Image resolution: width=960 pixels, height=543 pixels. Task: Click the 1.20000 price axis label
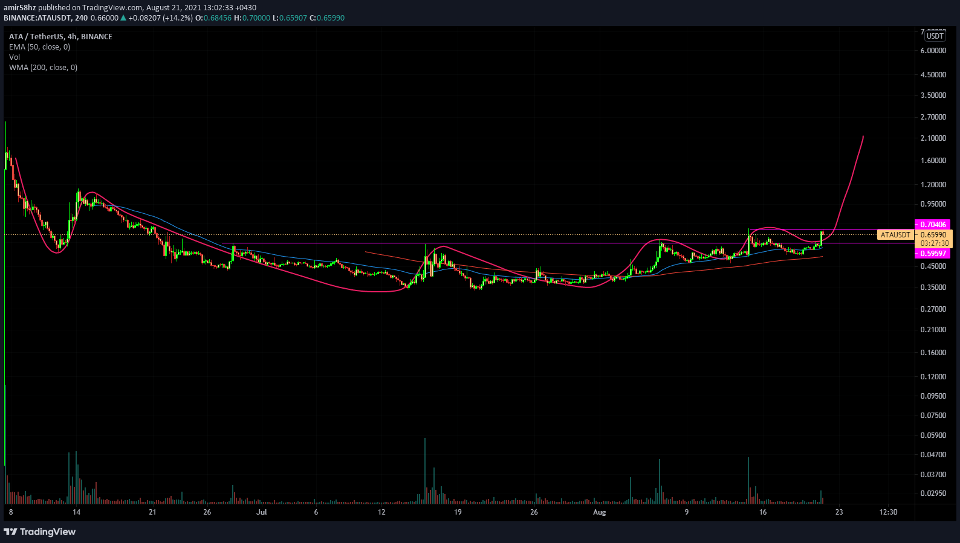(933, 185)
